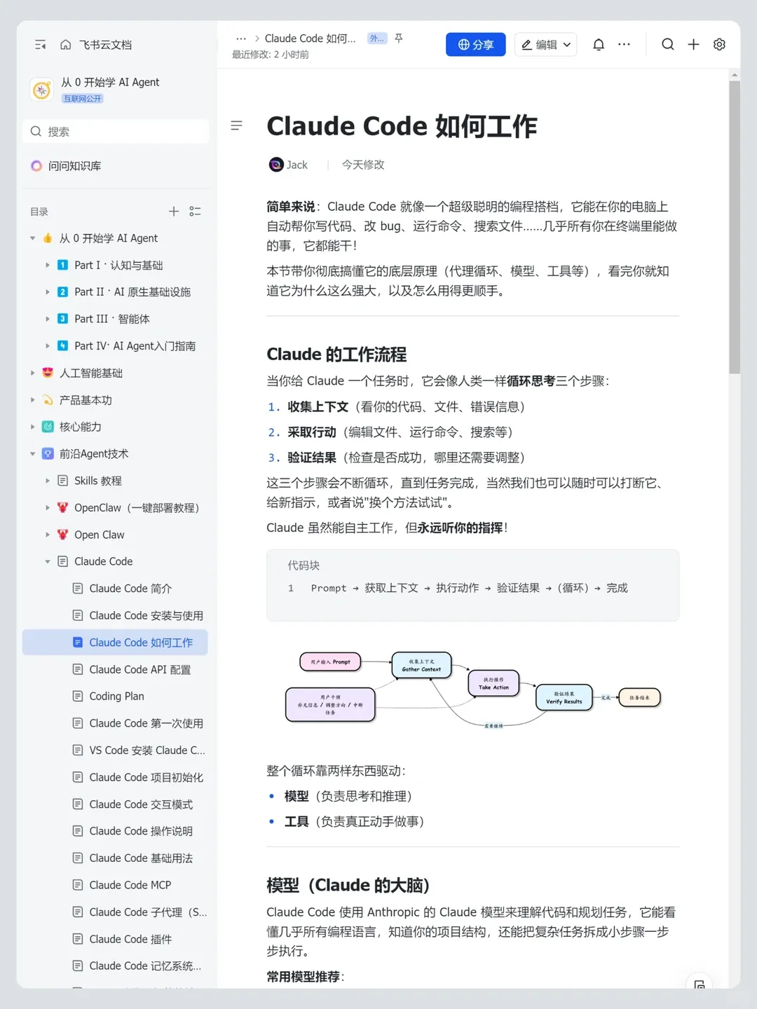Viewport: 757px width, 1009px height.
Task: Click the 代码块 code block
Action: tap(472, 585)
